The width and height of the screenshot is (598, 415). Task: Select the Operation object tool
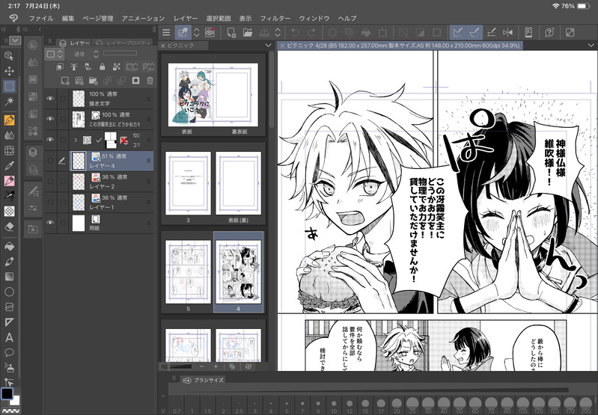tap(9, 55)
